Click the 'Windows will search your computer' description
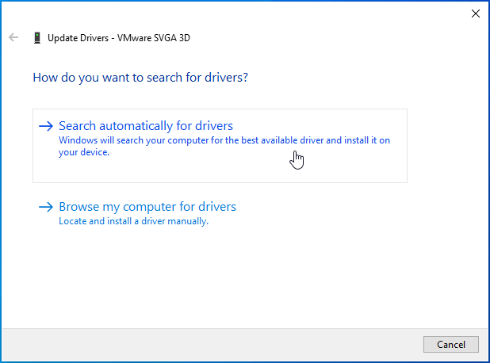Viewport: 490px width, 363px height. [x=224, y=140]
